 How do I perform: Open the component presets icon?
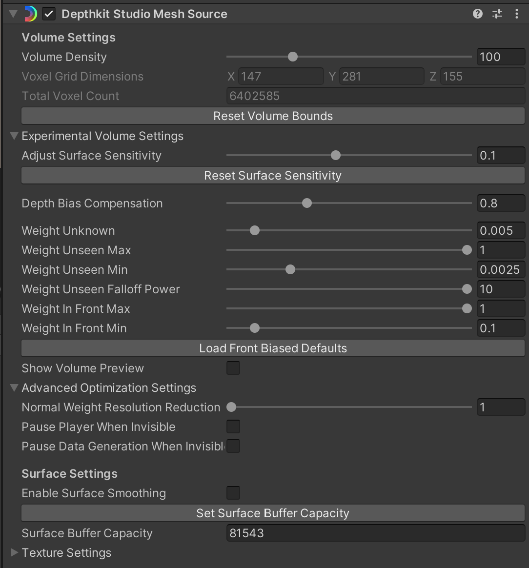[x=497, y=14]
